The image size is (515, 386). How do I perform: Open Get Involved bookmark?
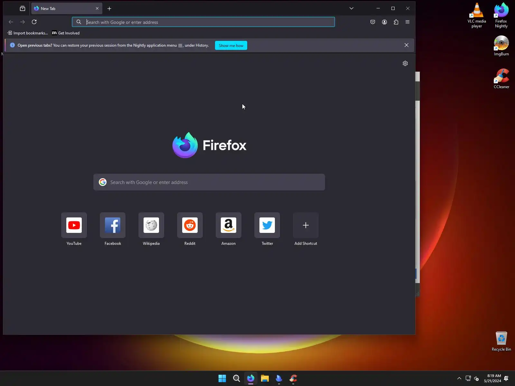[x=66, y=33]
